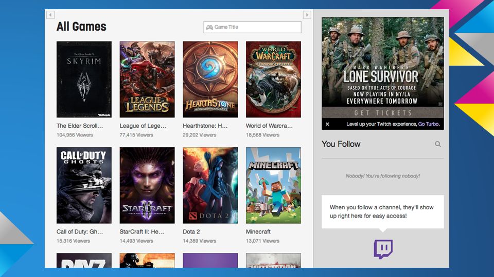Click 'Nobody! You're following nobody!' text
The height and width of the screenshot is (277, 494).
[382, 176]
